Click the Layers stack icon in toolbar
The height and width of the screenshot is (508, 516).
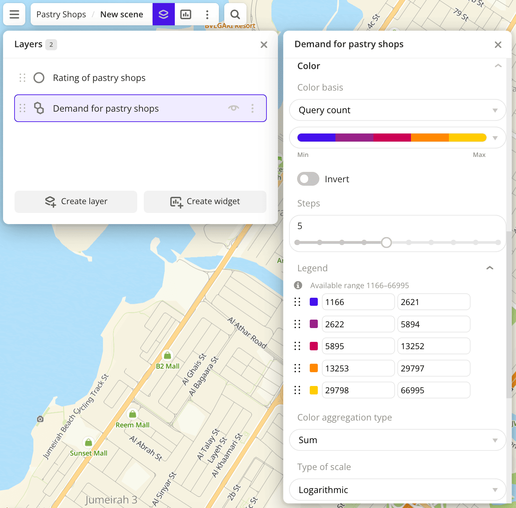point(164,15)
